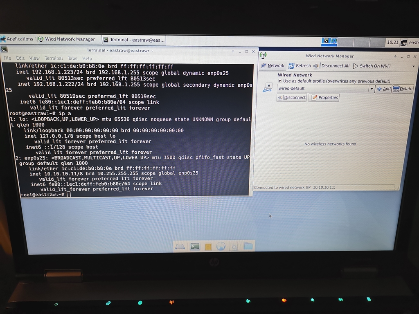Expand the Wicd toolbar overflow arrow

click(x=413, y=66)
